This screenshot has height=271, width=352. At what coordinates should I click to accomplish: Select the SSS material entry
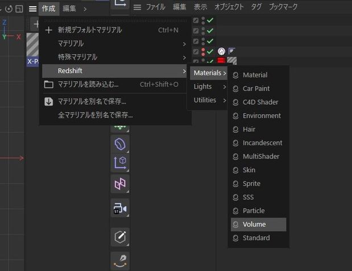tap(258, 197)
